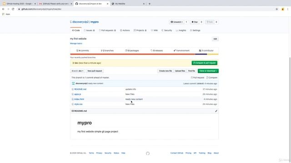Click the Manage topics link

(76, 43)
